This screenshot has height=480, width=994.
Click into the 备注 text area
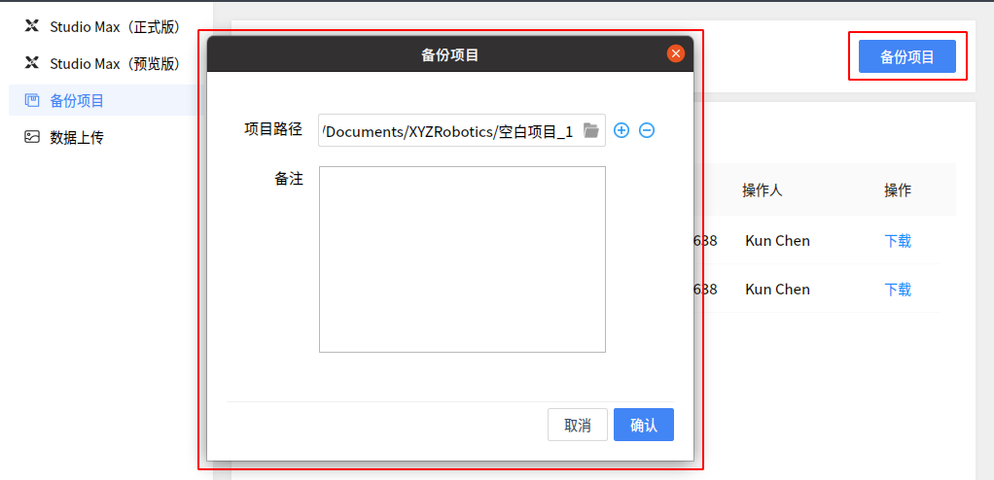coord(462,259)
